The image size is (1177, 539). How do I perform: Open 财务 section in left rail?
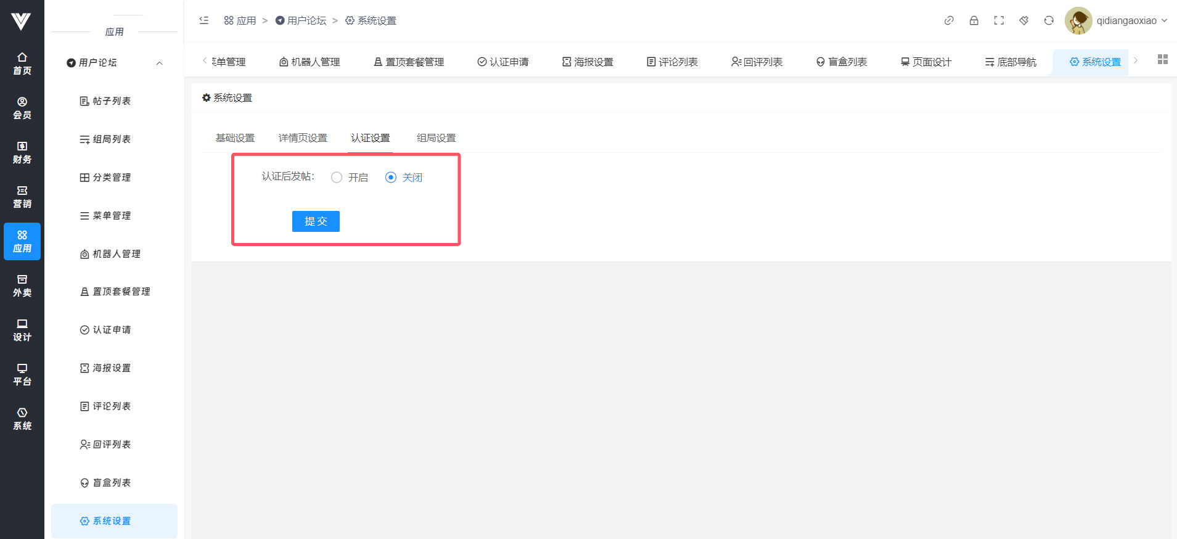[22, 152]
